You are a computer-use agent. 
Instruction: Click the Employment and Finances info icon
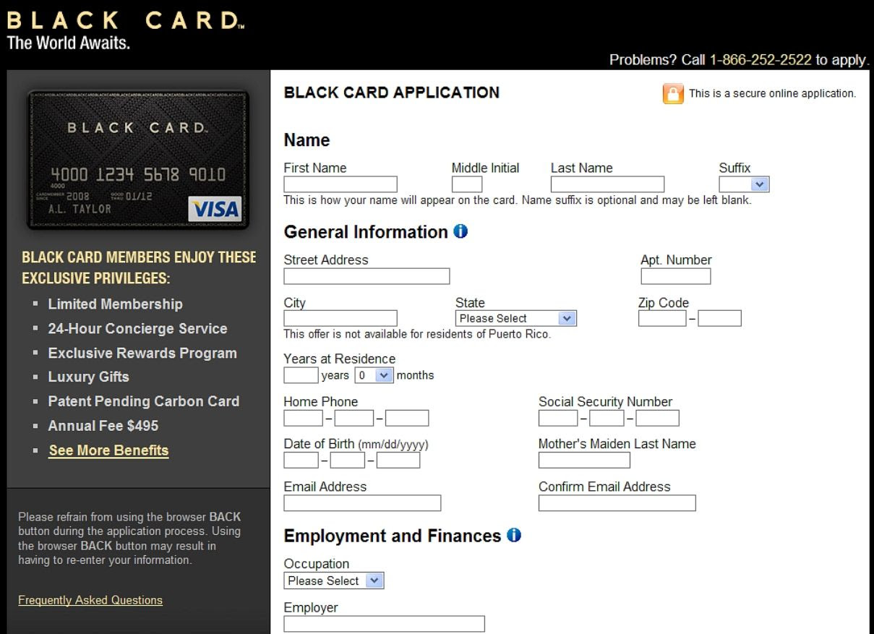514,536
